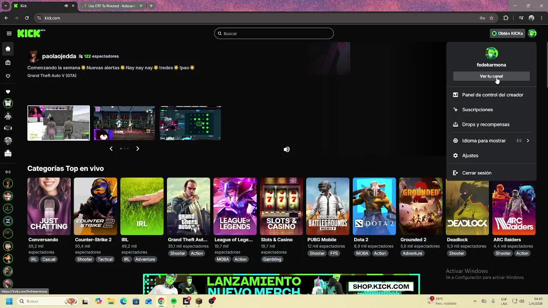
Task: Click the password manager key icon
Action: pyautogui.click(x=482, y=18)
